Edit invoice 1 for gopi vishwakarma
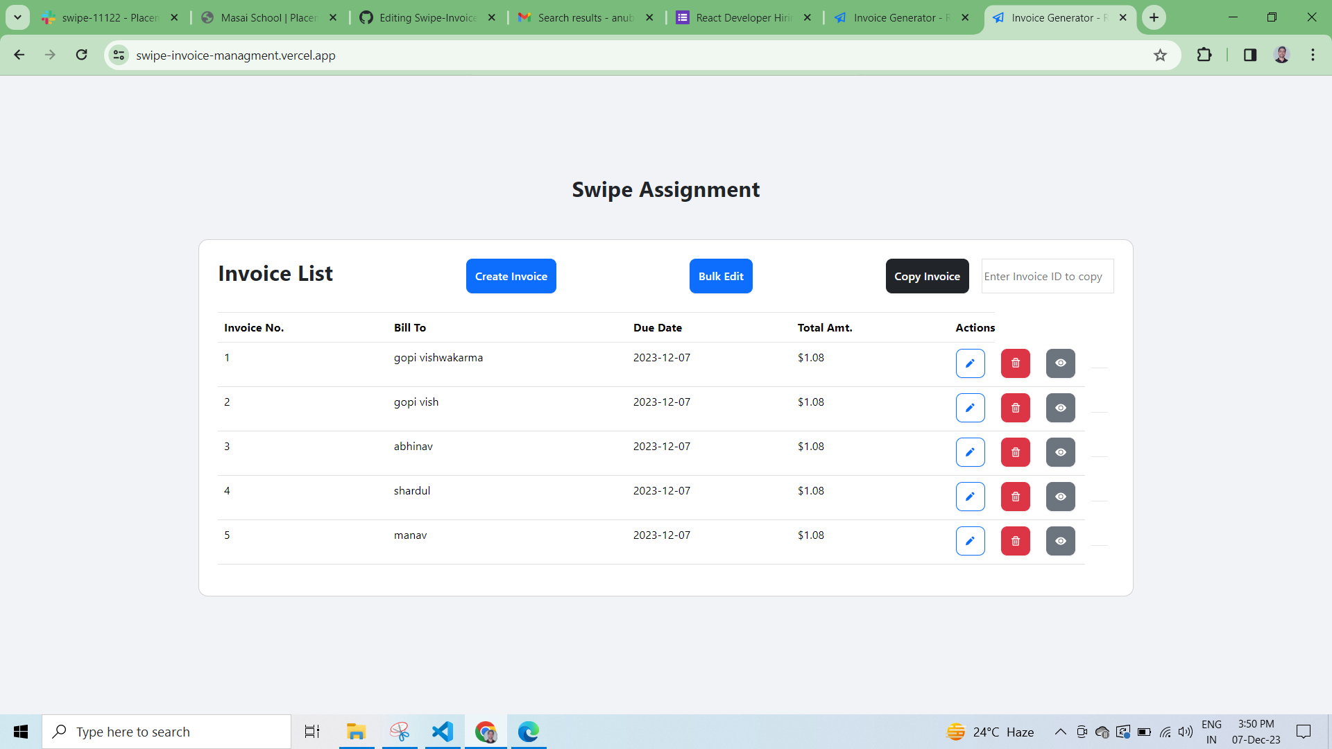Screen dimensions: 1332x749 (x=970, y=363)
